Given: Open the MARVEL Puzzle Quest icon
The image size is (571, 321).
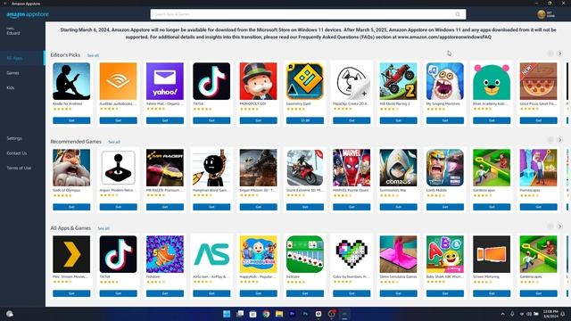Looking at the screenshot, I should [352, 168].
